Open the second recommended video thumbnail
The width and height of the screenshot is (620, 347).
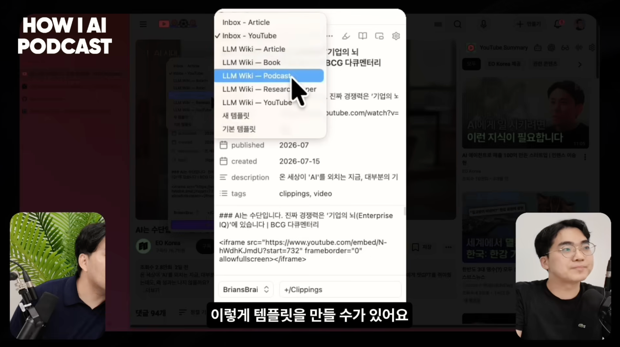[x=525, y=228]
